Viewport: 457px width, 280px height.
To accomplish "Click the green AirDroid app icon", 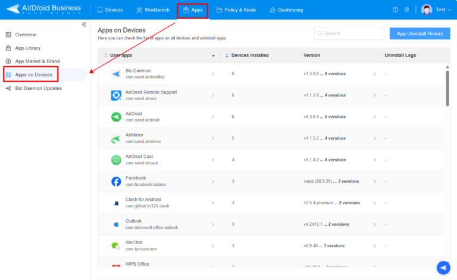I will [116, 117].
